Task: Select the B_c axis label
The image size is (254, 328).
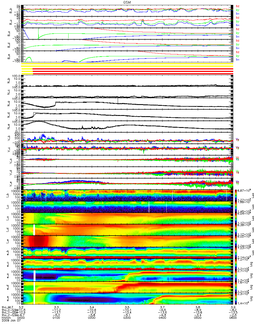Action: click(11, 22)
